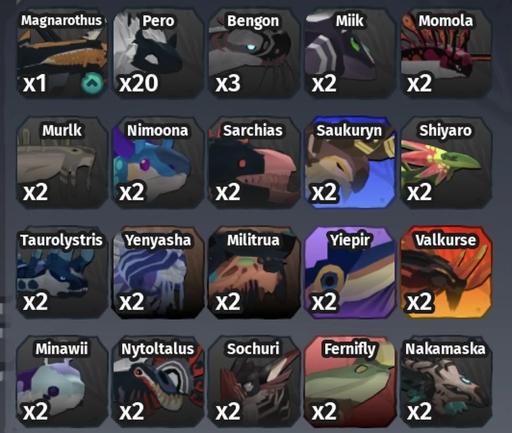512x433 pixels.
Task: Select the purple Yiepir tile
Action: click(x=350, y=272)
